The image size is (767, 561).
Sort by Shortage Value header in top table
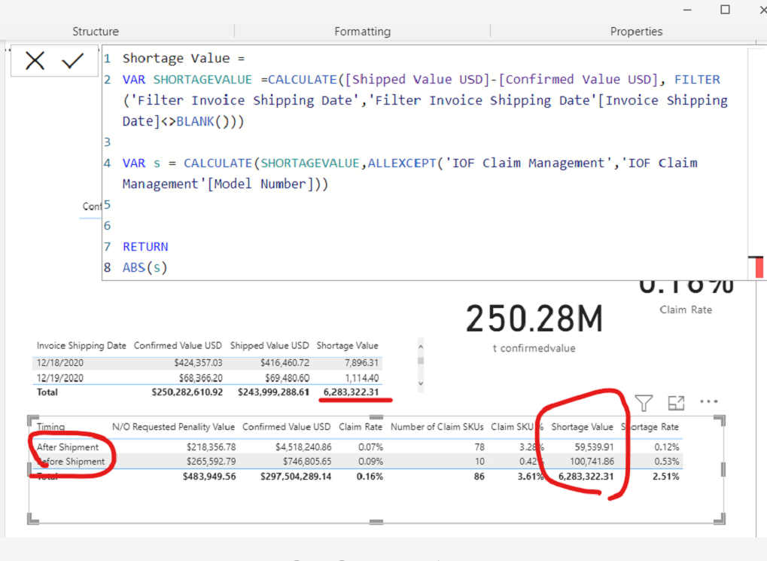pos(347,346)
